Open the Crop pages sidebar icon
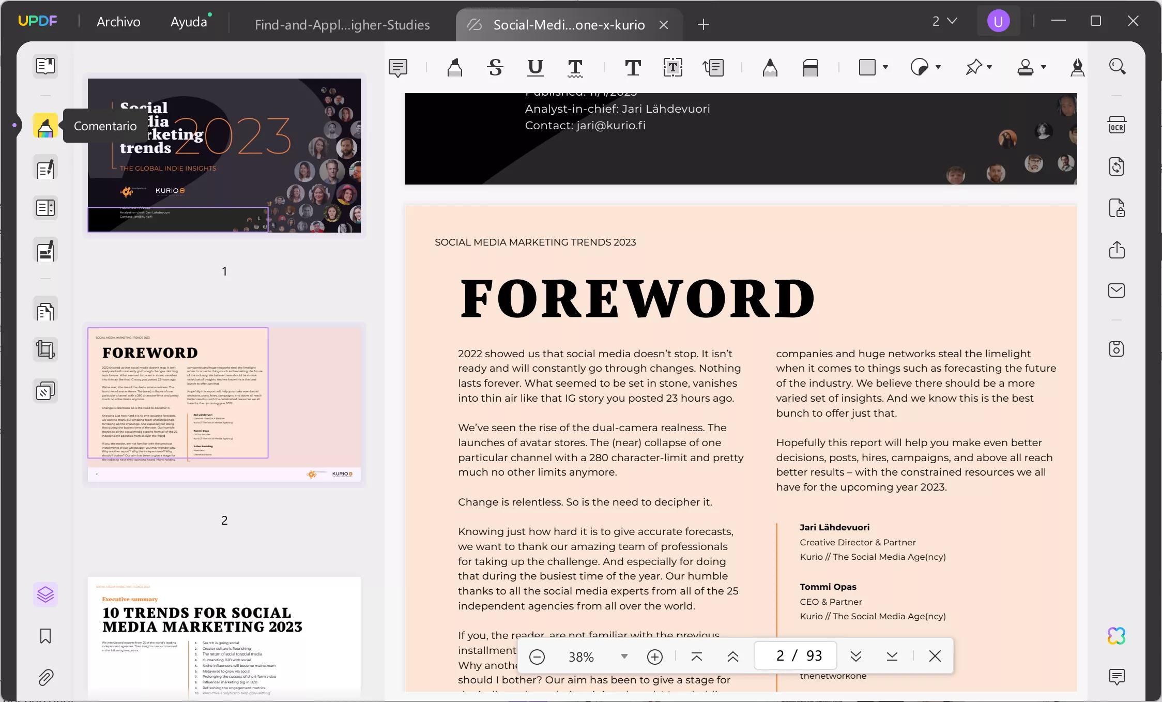Viewport: 1162px width, 702px height. click(x=45, y=350)
